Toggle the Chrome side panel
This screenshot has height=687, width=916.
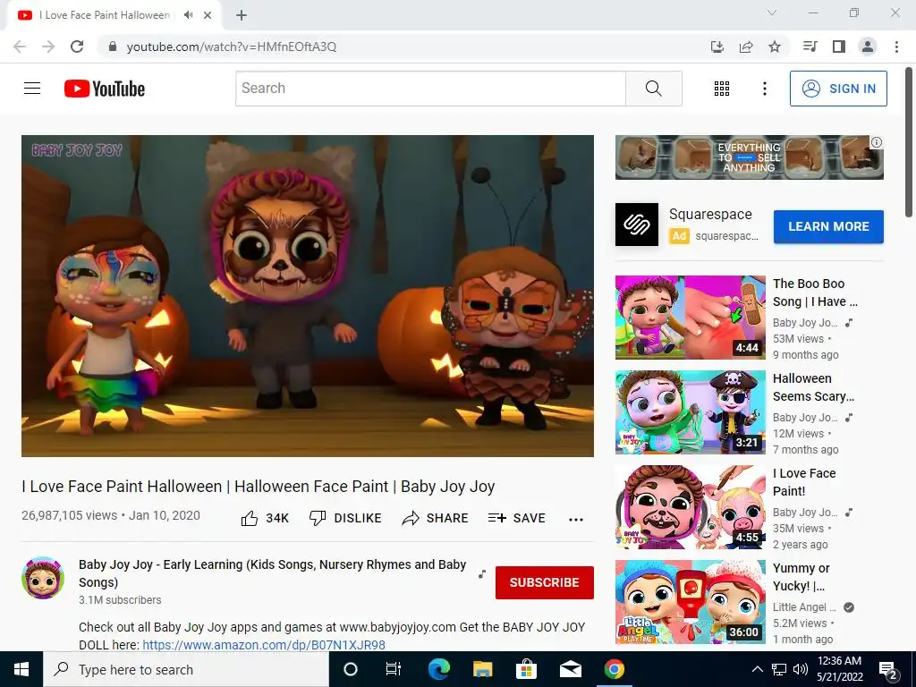[839, 47]
